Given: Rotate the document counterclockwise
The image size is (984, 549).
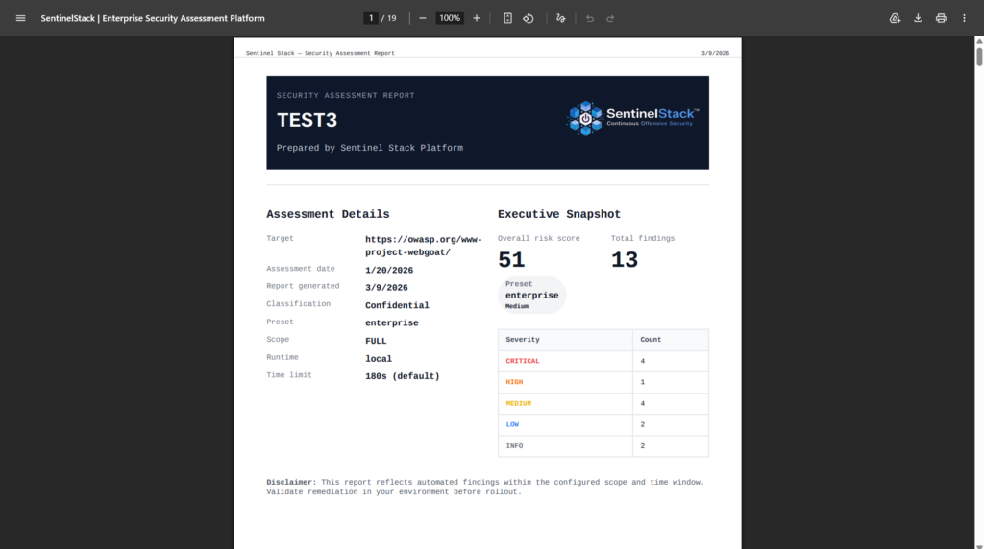Looking at the screenshot, I should point(529,18).
